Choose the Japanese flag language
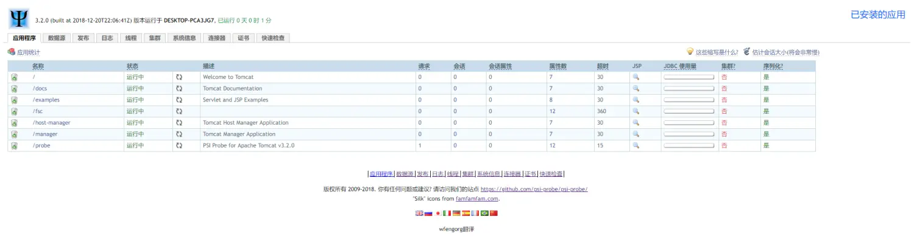The image size is (914, 251). click(x=438, y=213)
